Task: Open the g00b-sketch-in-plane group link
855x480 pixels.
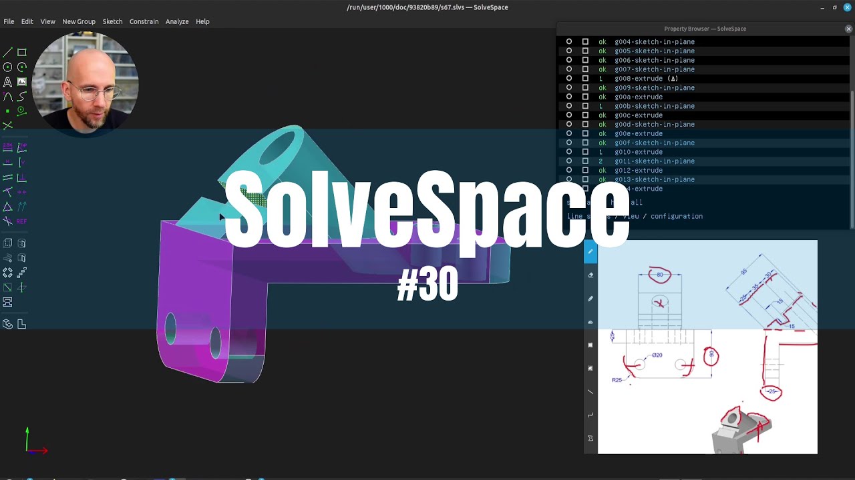Action: [655, 106]
